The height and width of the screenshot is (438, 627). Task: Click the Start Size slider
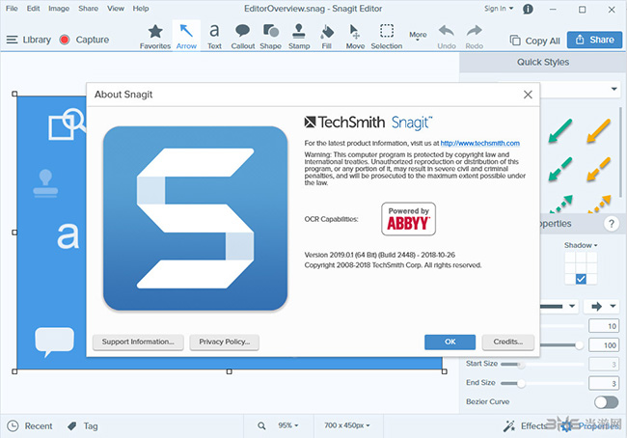click(542, 365)
